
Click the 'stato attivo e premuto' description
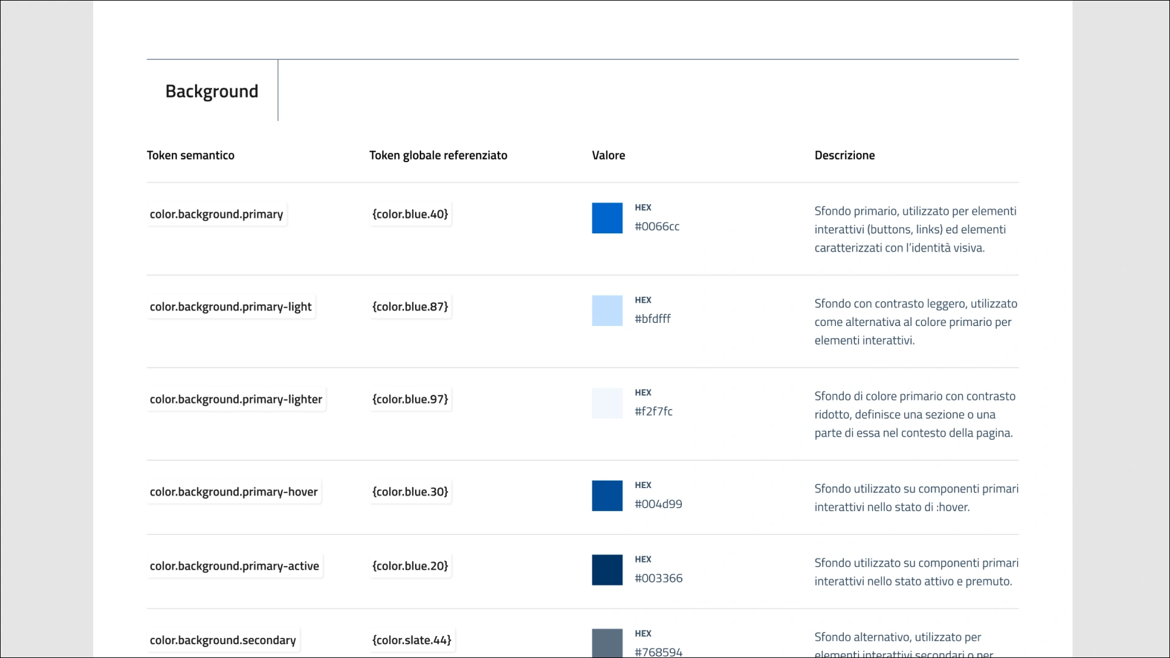tap(916, 572)
